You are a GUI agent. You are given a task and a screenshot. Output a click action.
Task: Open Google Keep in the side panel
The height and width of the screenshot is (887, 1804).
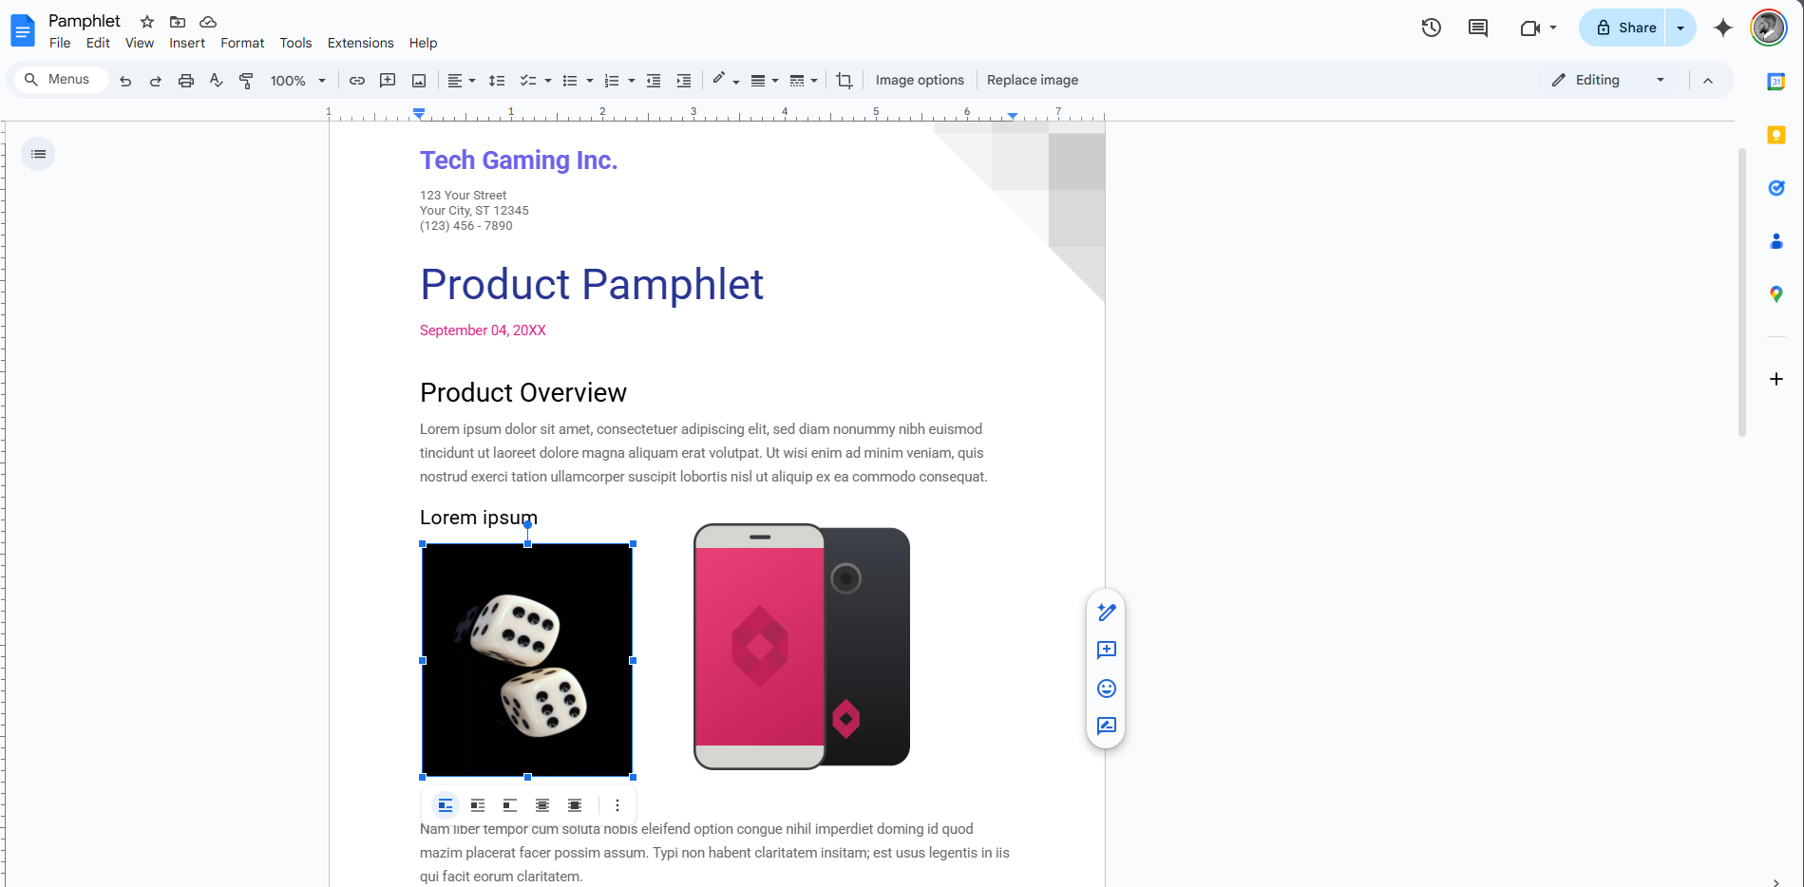coord(1776,135)
